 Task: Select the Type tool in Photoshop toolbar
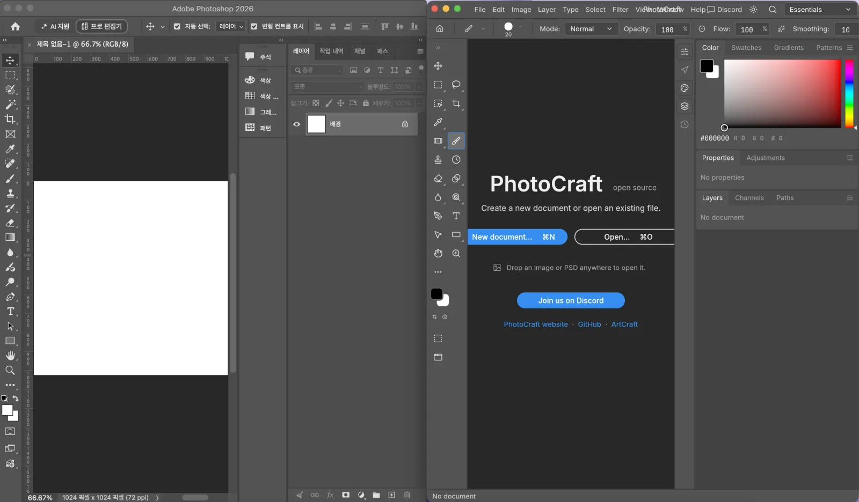(10, 311)
